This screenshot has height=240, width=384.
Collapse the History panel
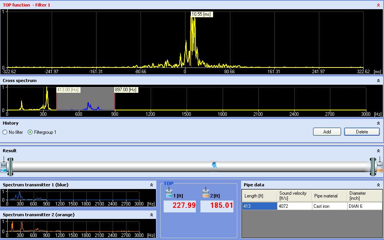379,123
